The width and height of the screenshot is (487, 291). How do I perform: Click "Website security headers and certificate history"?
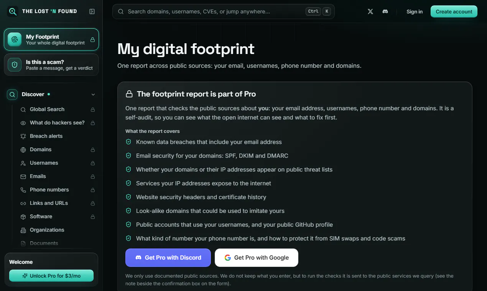[201, 197]
